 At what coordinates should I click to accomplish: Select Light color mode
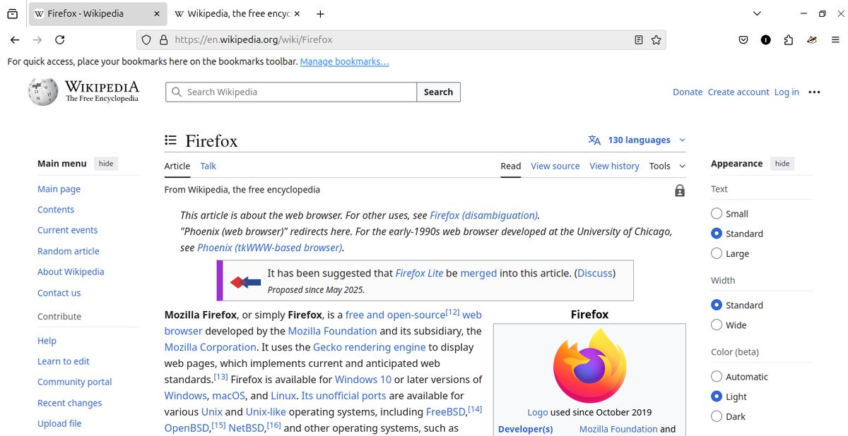(x=717, y=396)
